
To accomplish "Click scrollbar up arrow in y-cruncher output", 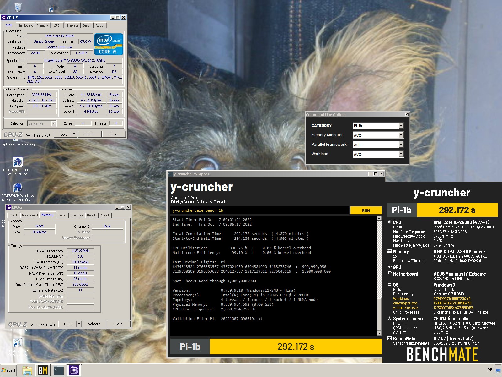I will (x=379, y=218).
